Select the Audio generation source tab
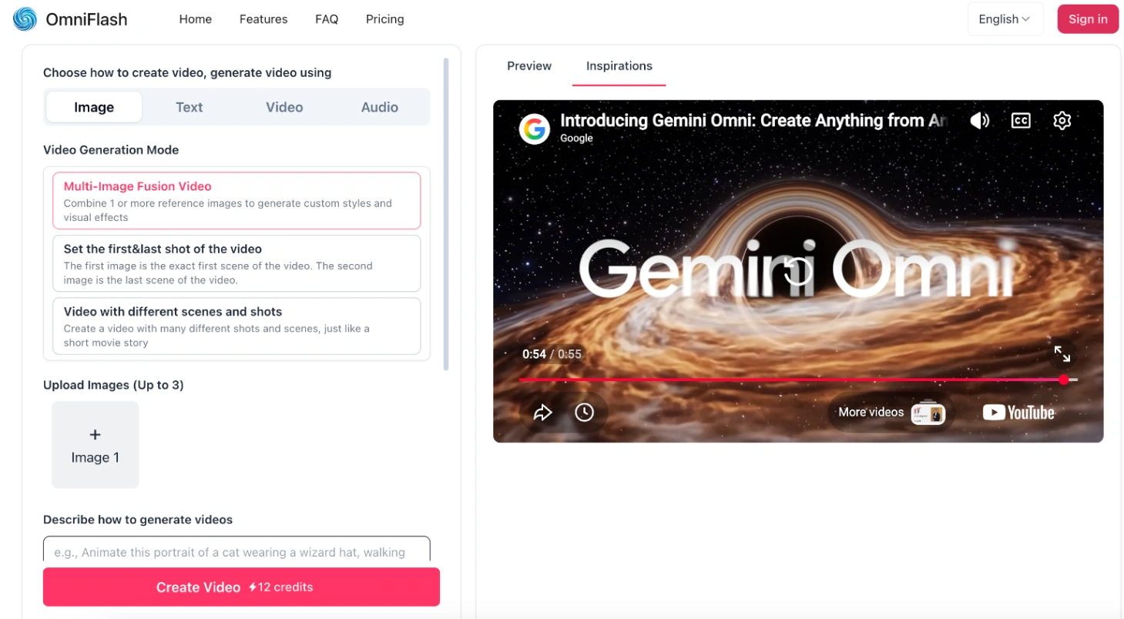 point(380,107)
